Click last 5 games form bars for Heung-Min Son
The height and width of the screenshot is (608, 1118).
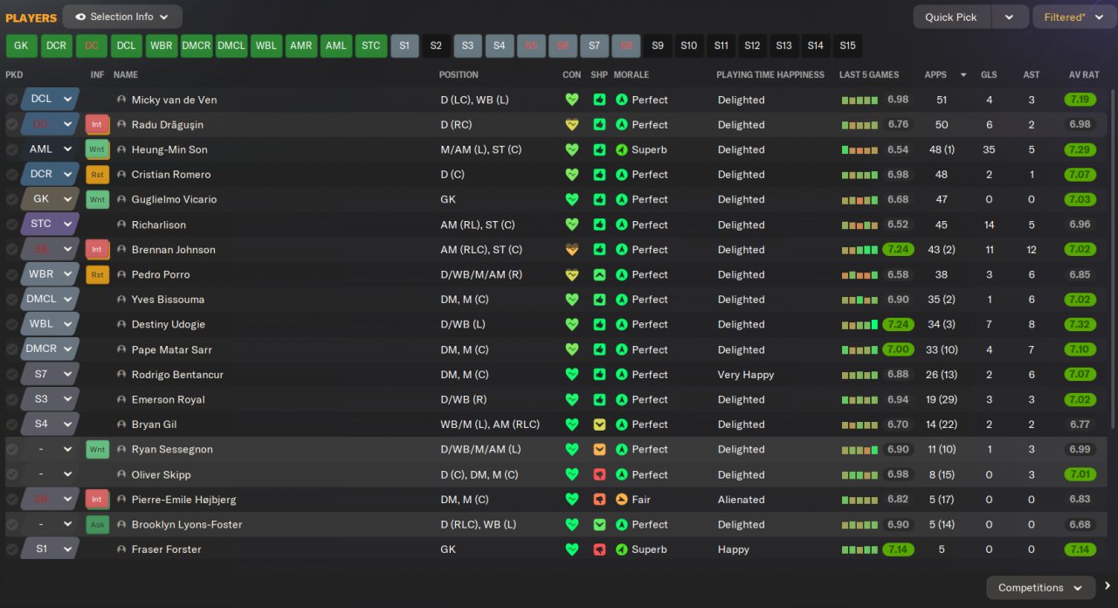[x=859, y=149]
